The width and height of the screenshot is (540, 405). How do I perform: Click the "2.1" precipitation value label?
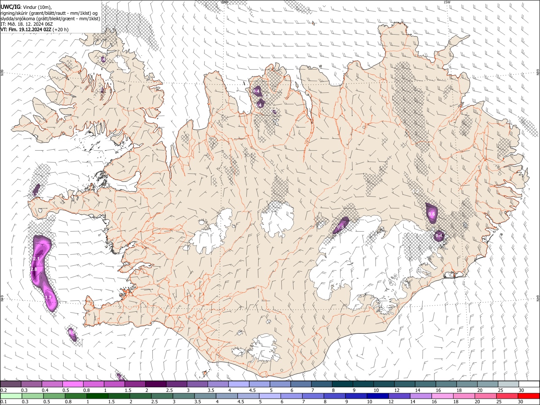tap(36, 259)
